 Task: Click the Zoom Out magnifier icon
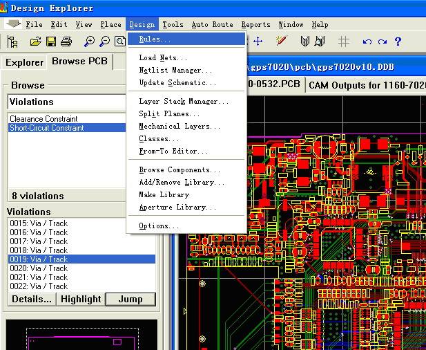[104, 42]
